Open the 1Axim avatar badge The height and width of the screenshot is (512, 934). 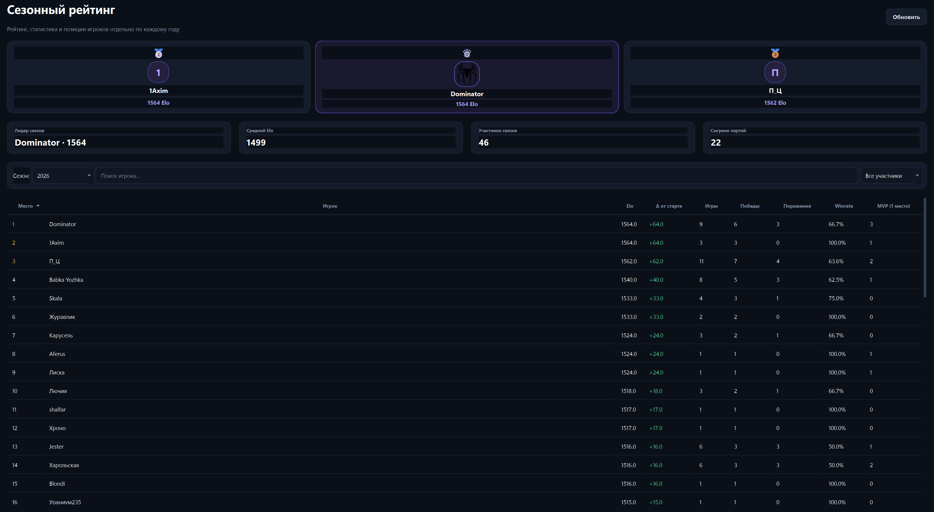pyautogui.click(x=158, y=73)
